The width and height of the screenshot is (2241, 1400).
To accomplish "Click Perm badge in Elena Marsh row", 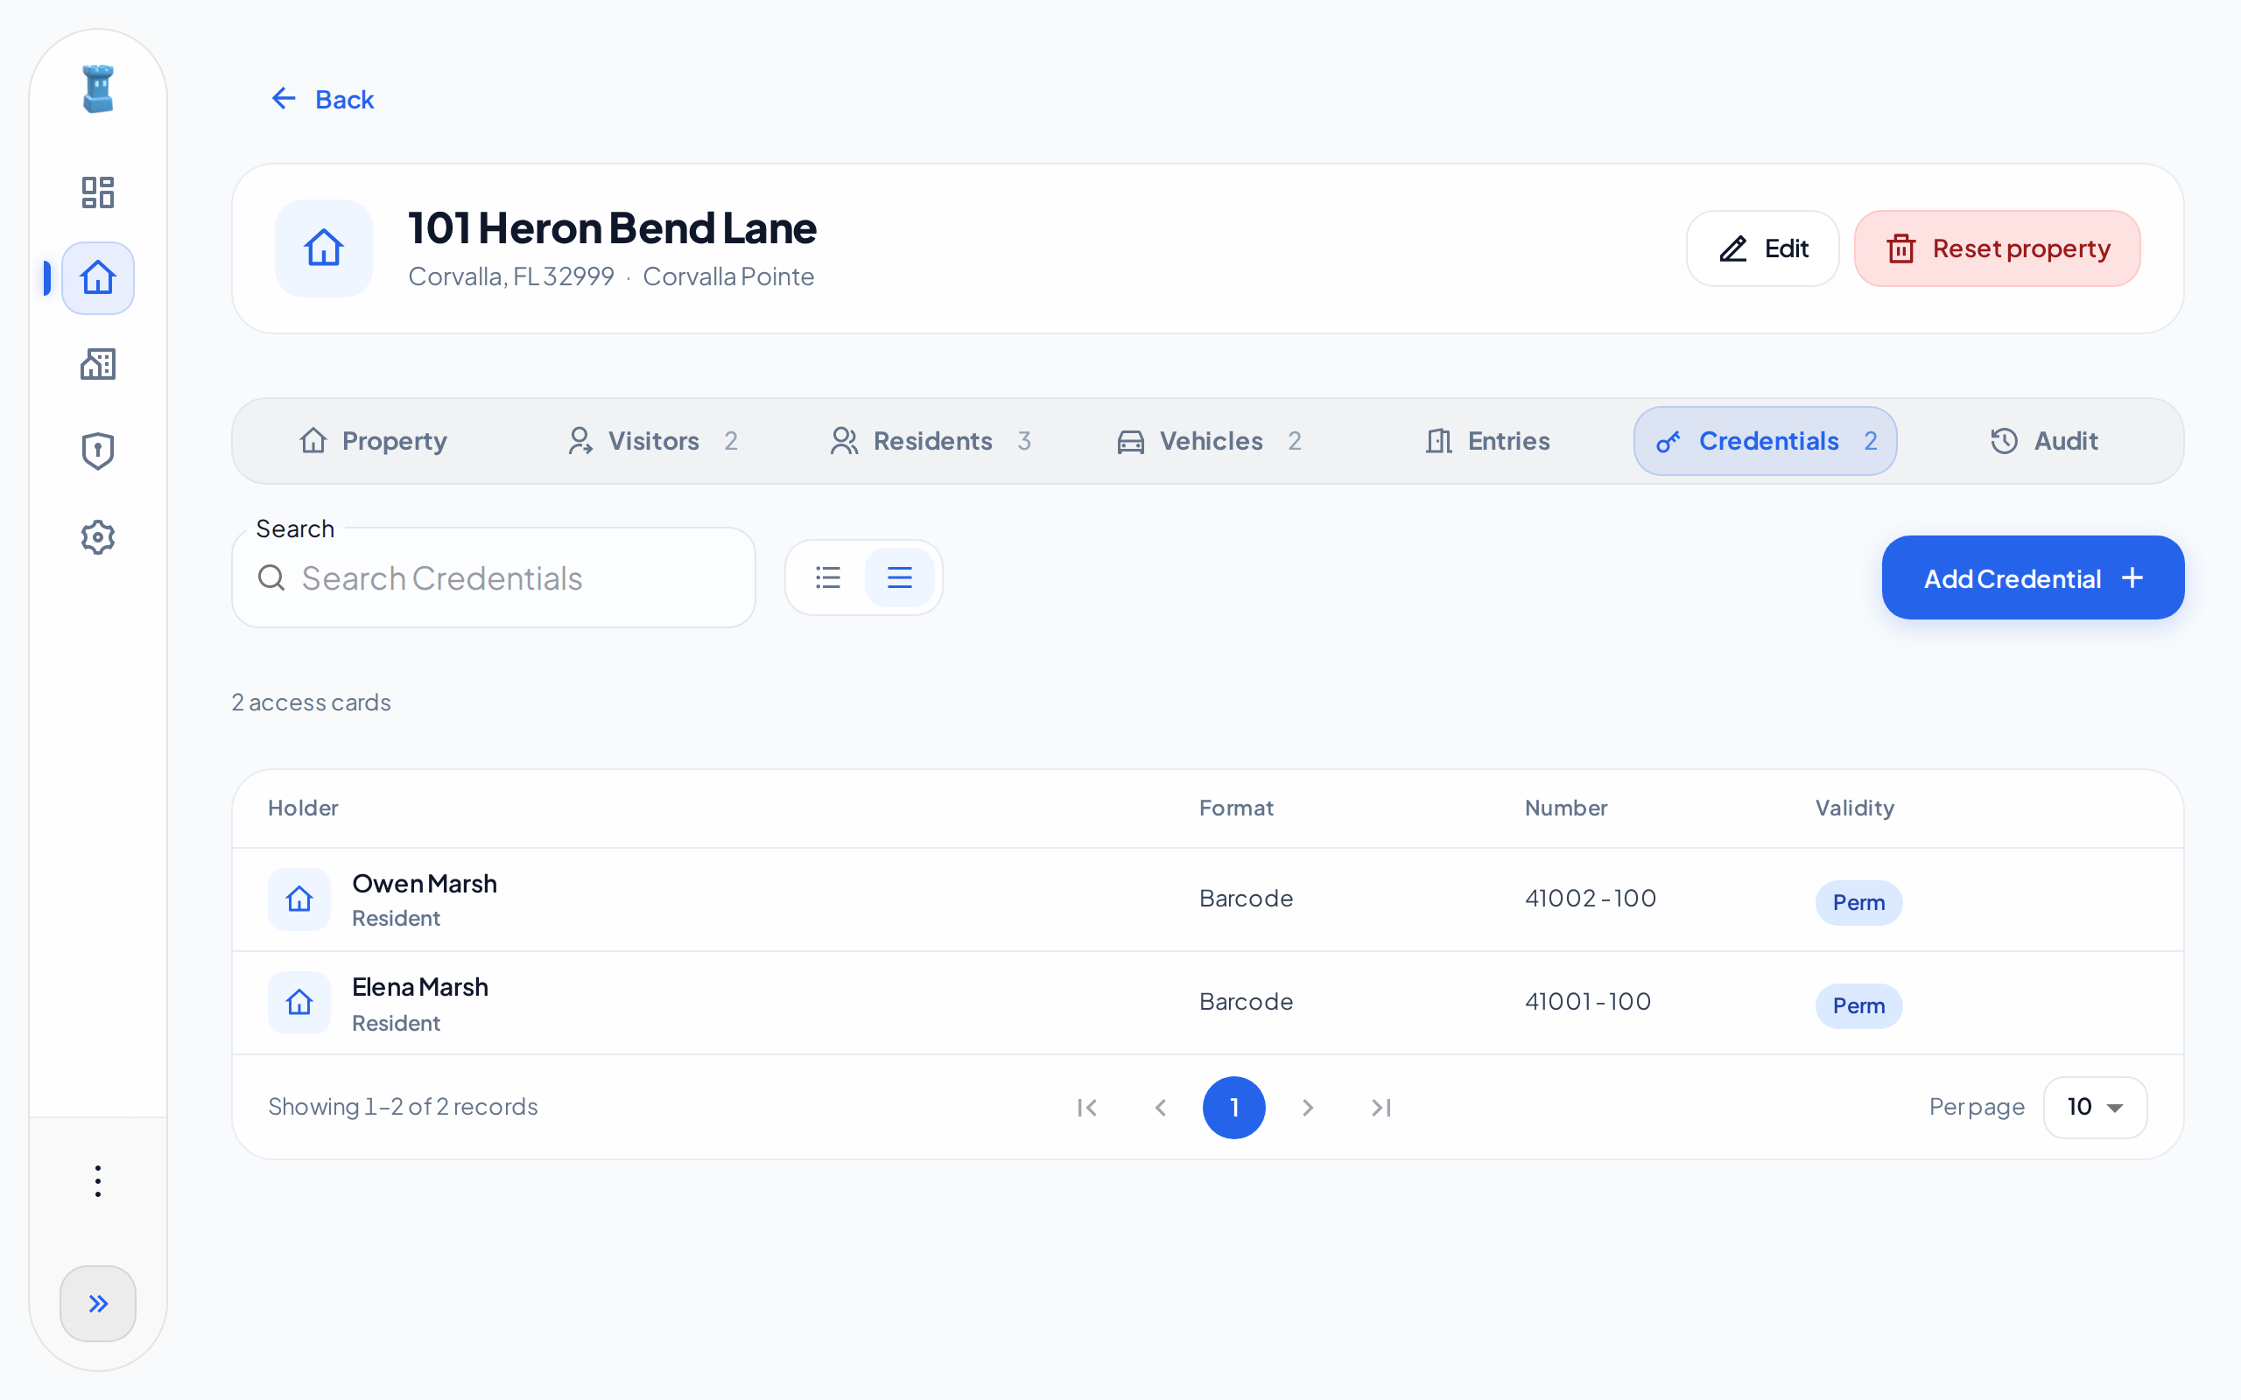I will click(1858, 1005).
